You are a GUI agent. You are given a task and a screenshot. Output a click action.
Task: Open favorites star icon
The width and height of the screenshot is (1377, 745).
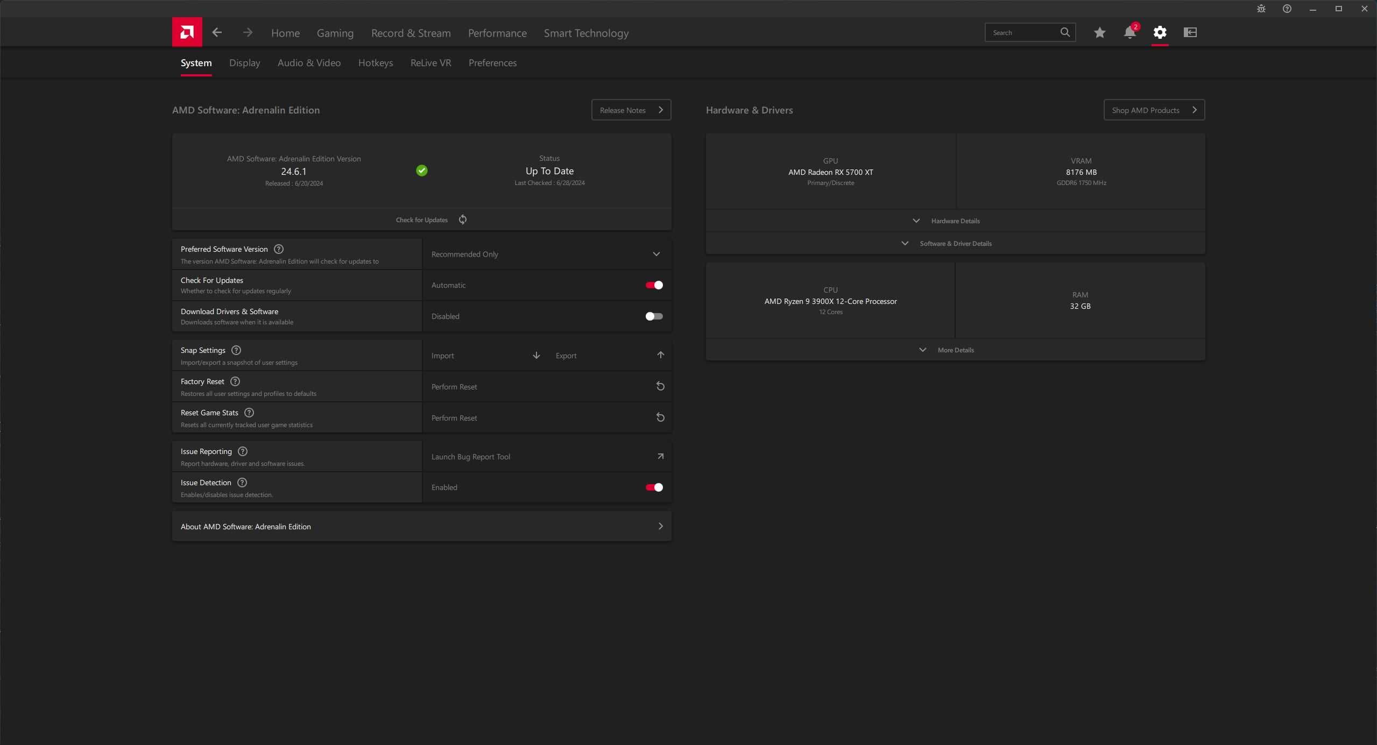click(x=1099, y=33)
